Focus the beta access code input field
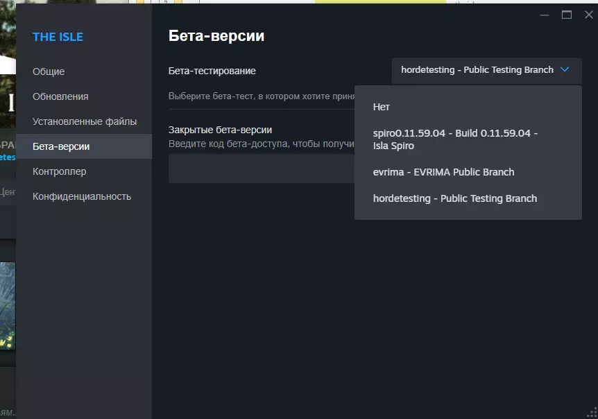 coord(262,169)
